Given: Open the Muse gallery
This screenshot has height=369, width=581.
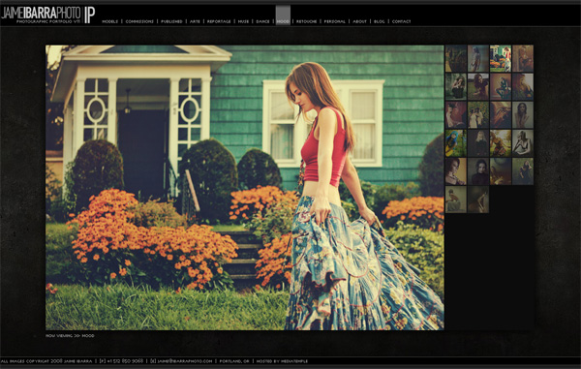Looking at the screenshot, I should 243,21.
